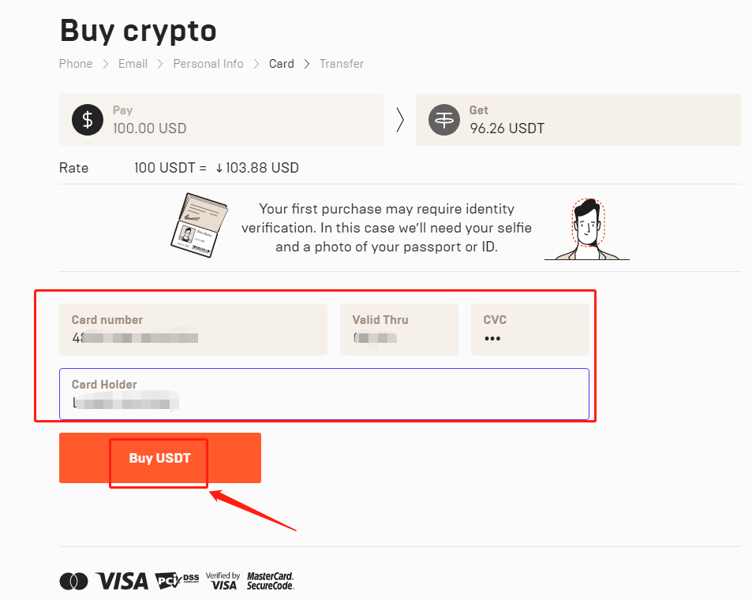
Task: Open the Get 96.26 USDT field
Action: coord(578,120)
